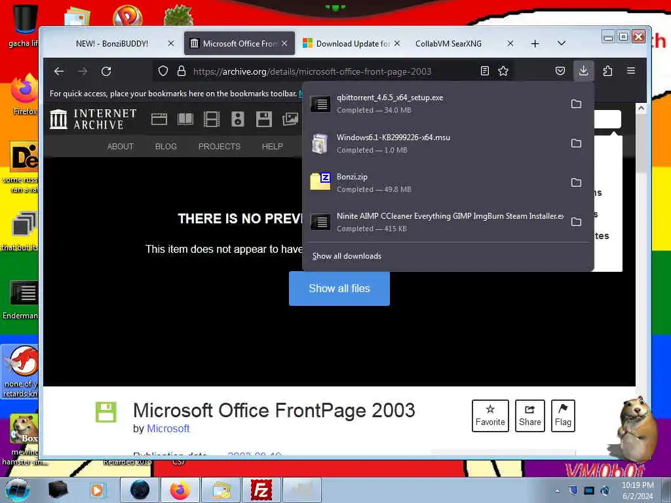This screenshot has height=503, width=671.
Task: Open the tracking protection shield icon
Action: [163, 71]
